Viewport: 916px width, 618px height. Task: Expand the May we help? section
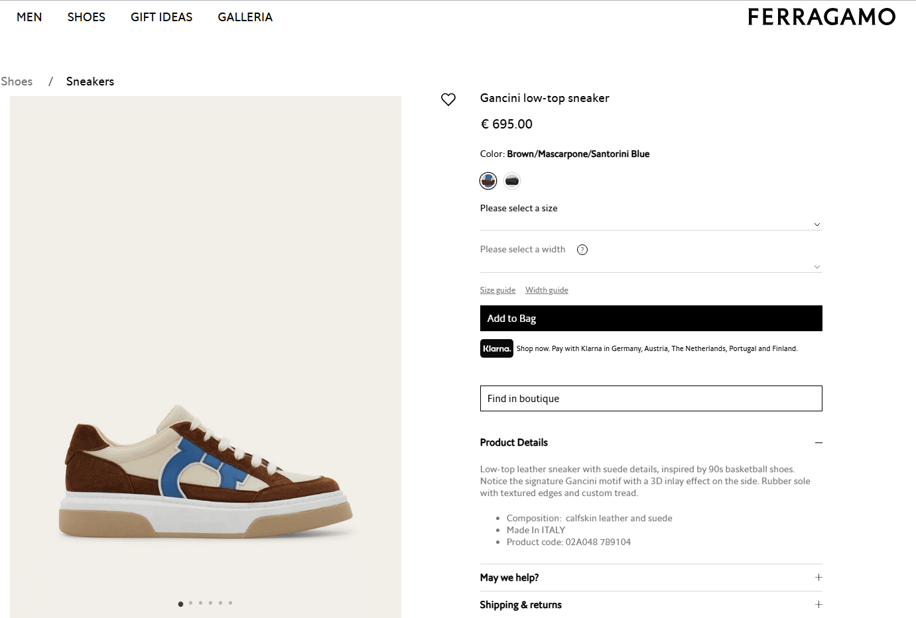(818, 578)
